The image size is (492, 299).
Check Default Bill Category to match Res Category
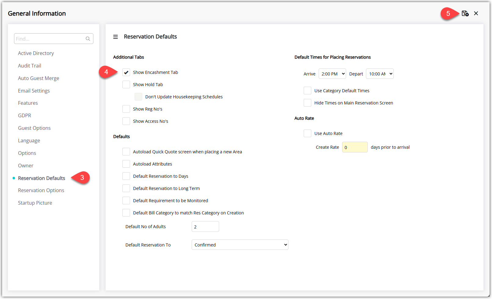coord(126,213)
